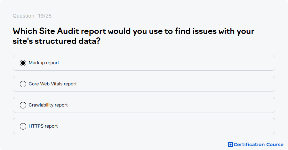Select the HTTPS report radio button
This screenshot has width=288, height=150.
point(23,126)
